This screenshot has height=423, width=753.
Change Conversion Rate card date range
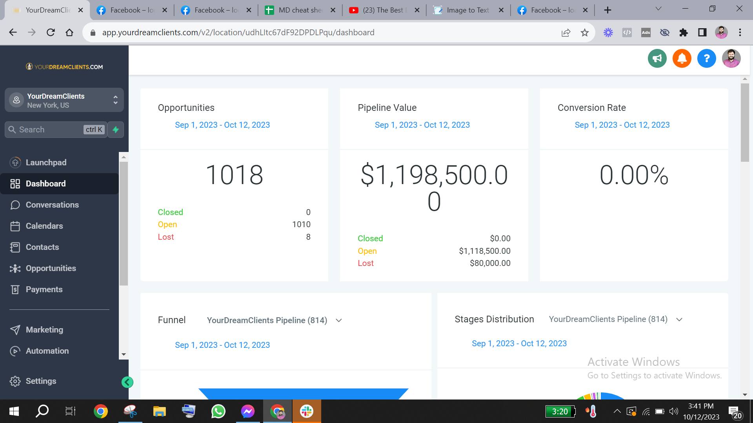[x=622, y=125]
